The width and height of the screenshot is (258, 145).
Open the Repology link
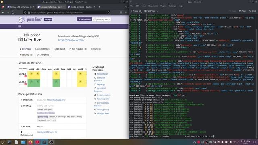(101, 84)
